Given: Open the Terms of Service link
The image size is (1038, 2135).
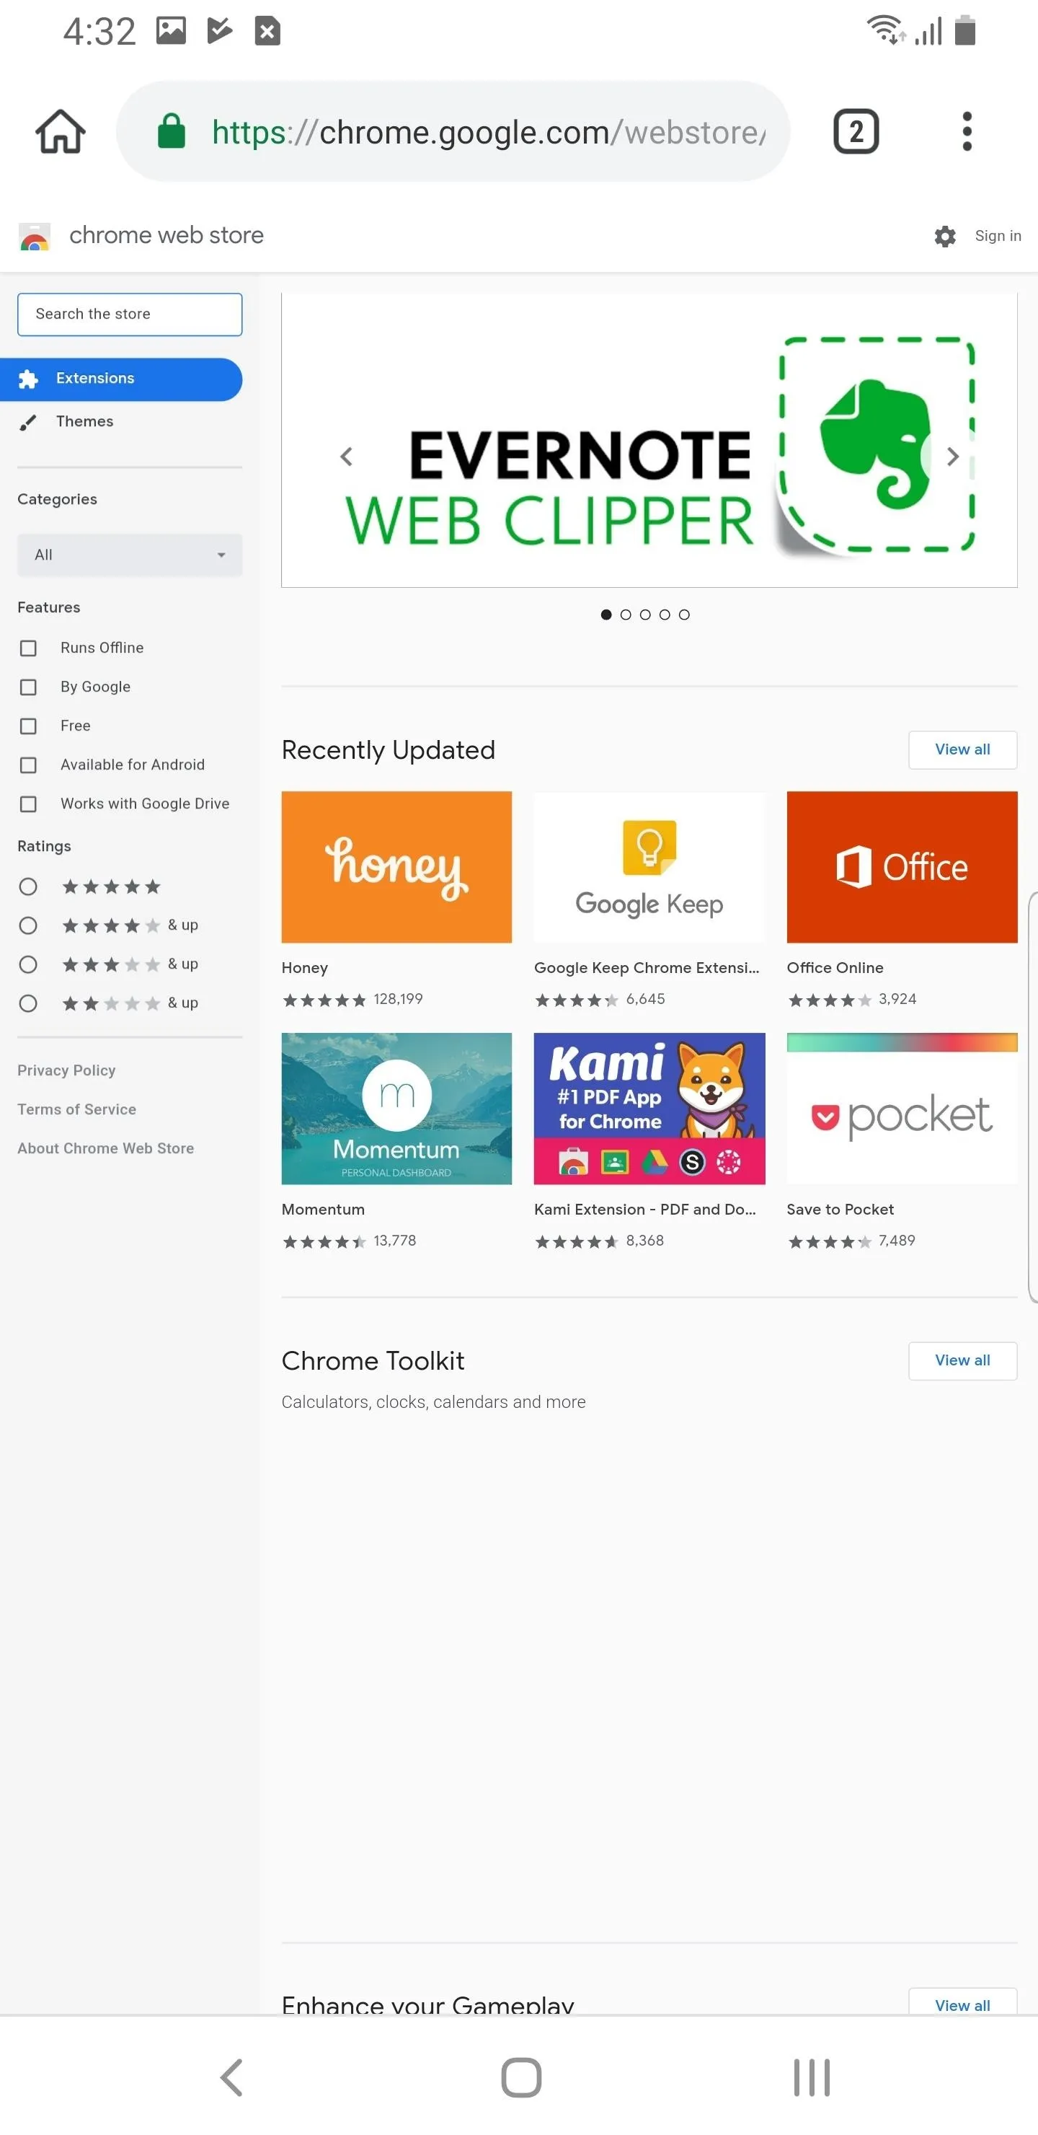Looking at the screenshot, I should [77, 1109].
